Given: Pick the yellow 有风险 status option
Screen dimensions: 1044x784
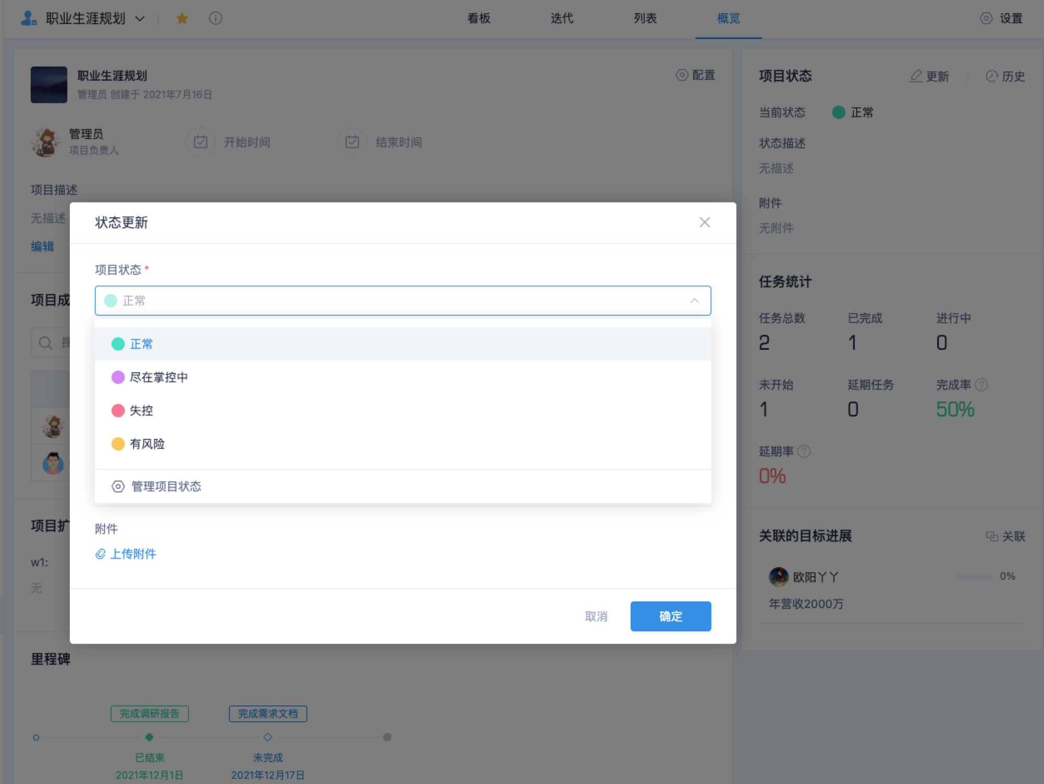Looking at the screenshot, I should tap(147, 444).
